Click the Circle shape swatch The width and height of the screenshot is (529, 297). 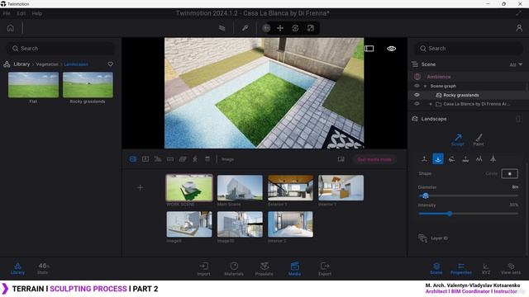(x=509, y=173)
